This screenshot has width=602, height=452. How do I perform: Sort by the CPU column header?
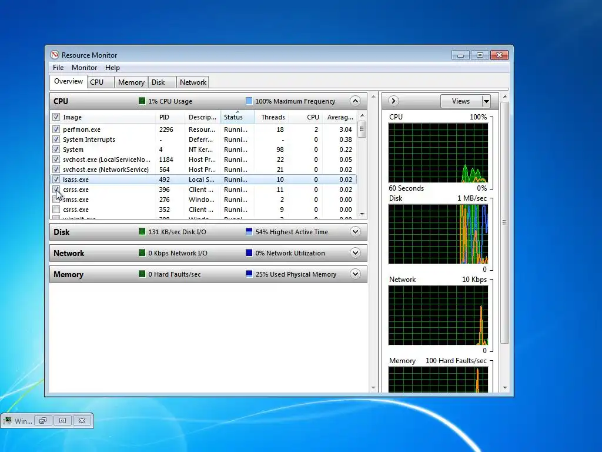(305, 117)
